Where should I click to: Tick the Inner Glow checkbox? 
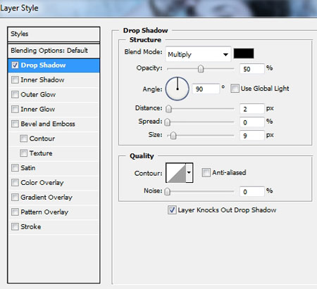click(x=15, y=109)
